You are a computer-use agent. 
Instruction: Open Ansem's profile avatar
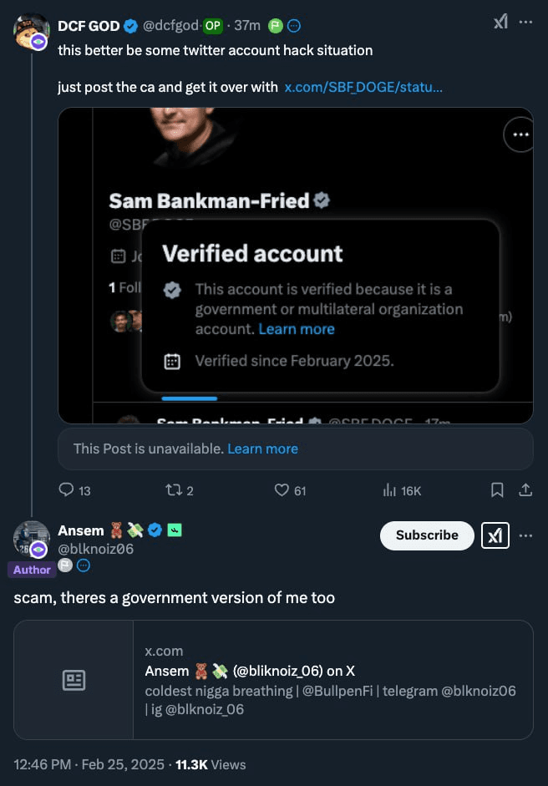pyautogui.click(x=31, y=540)
